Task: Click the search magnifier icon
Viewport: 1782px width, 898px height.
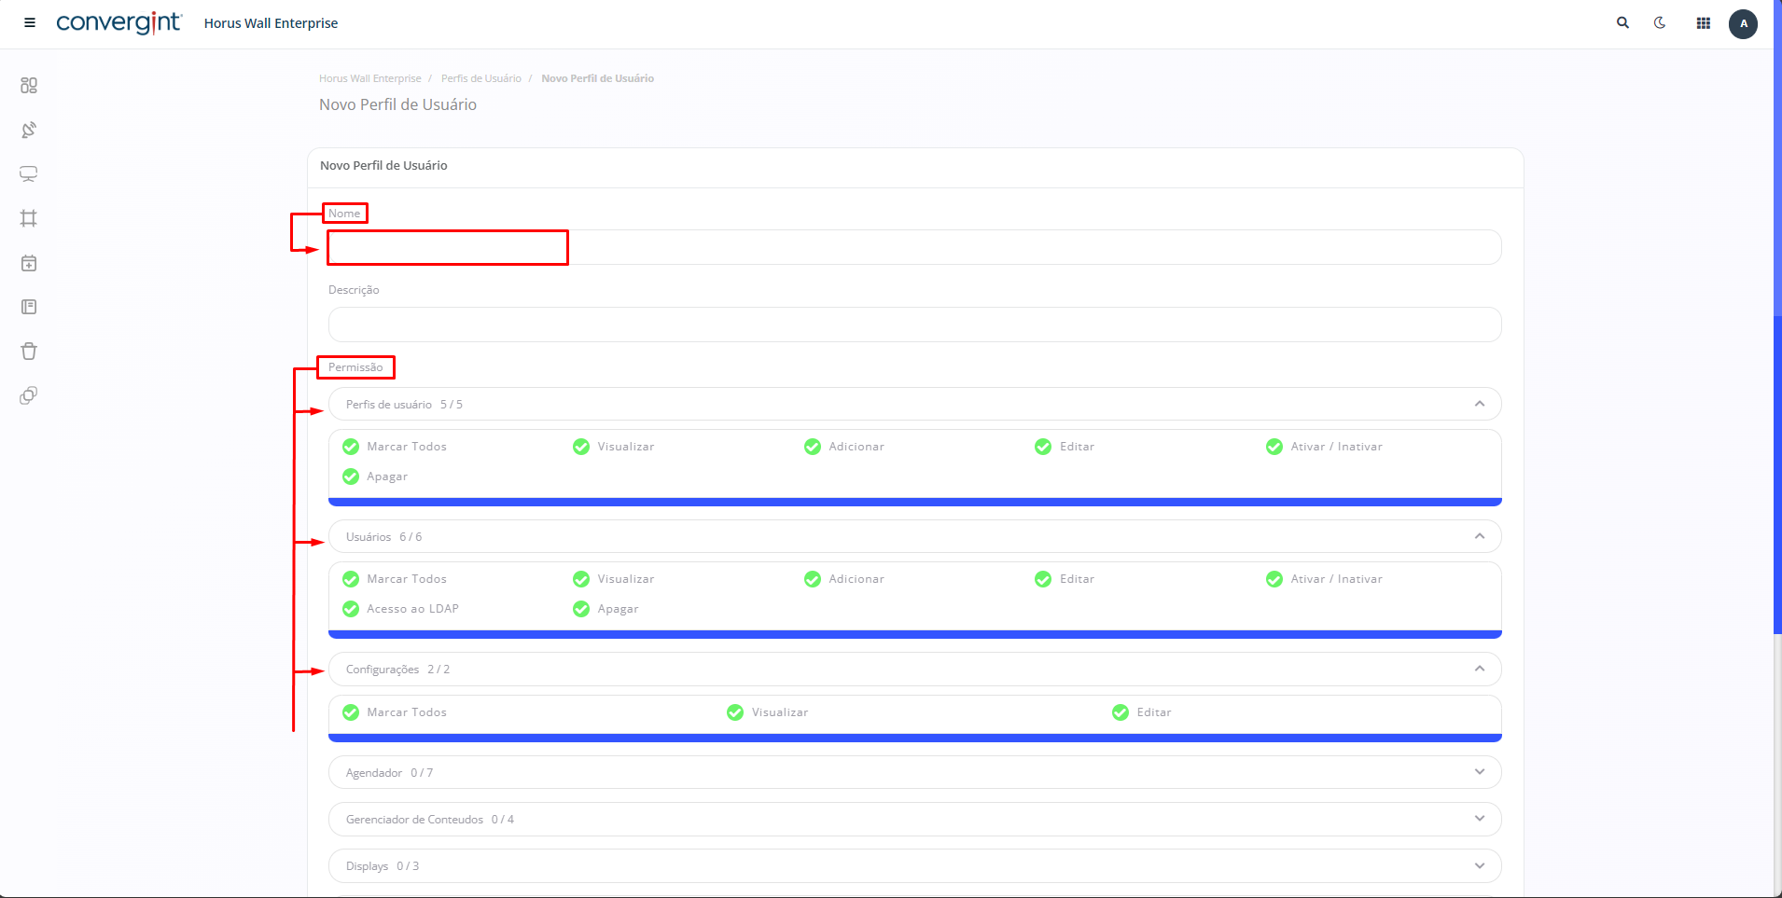Action: coord(1622,23)
